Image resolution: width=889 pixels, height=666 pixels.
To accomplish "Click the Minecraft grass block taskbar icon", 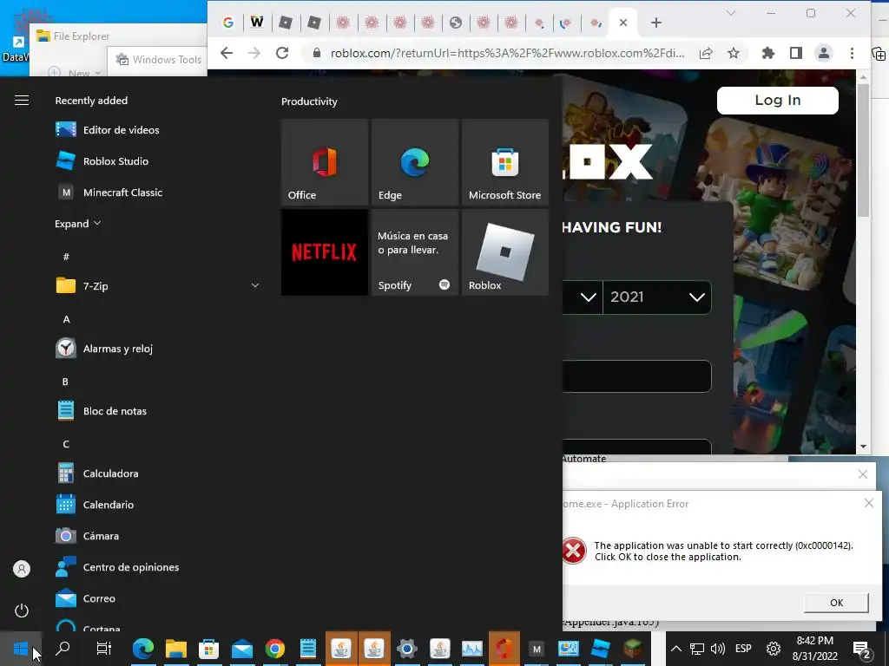I will (633, 649).
